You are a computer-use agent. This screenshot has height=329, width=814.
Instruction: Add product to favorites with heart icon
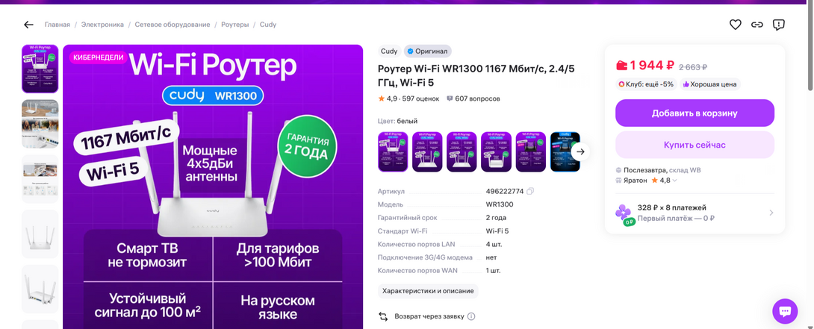(735, 25)
